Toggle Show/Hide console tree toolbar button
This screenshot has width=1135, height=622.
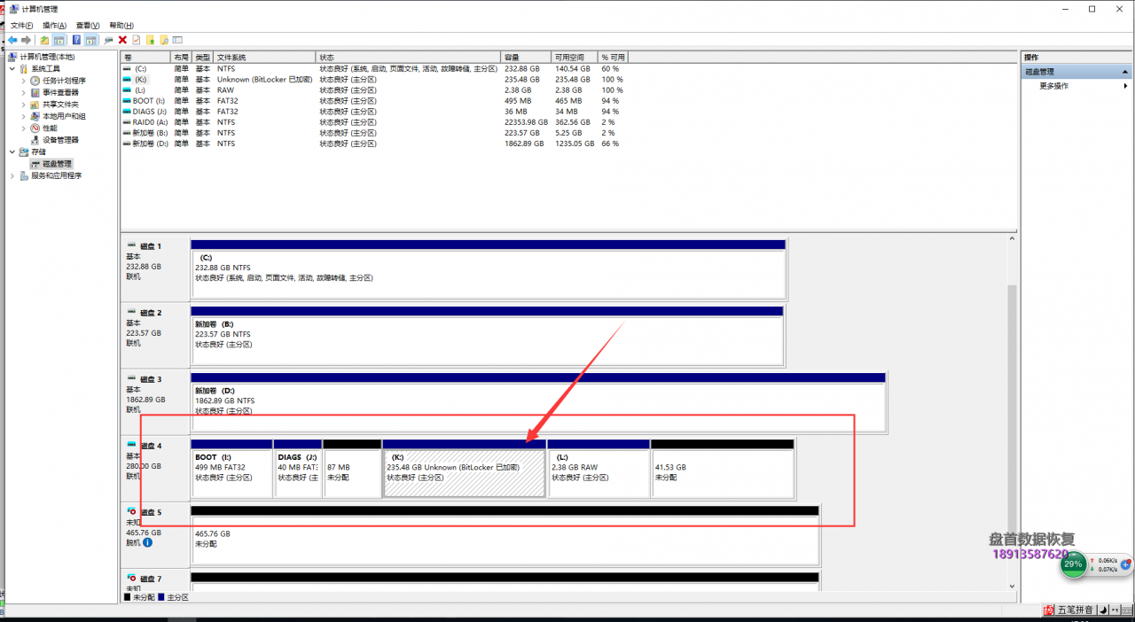pos(59,40)
